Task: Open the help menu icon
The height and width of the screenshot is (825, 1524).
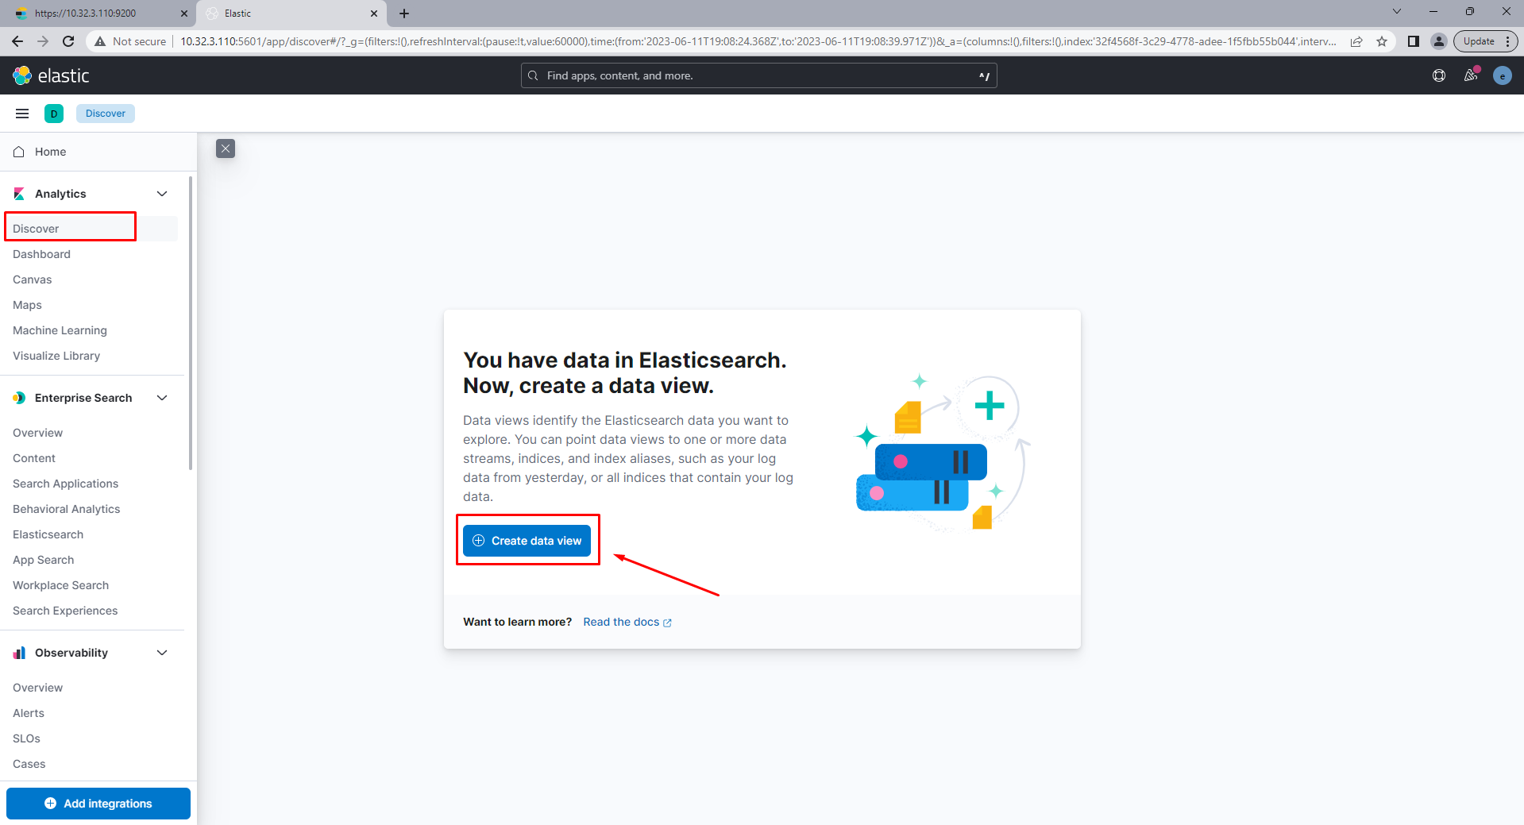Action: coord(1439,75)
